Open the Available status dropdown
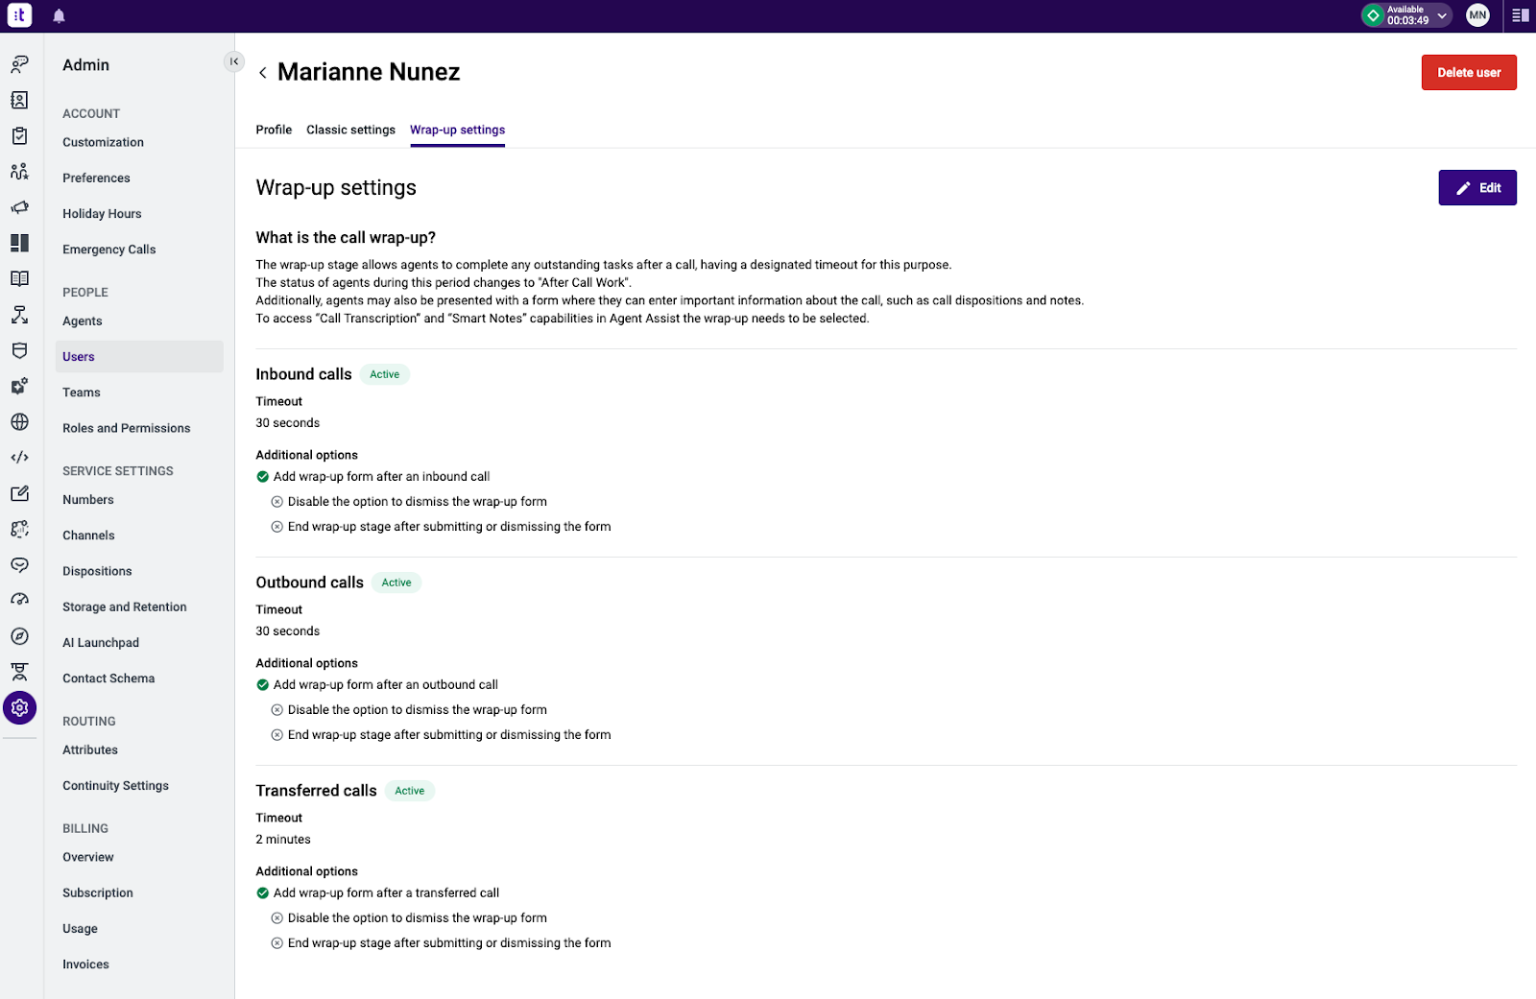This screenshot has width=1536, height=999. 1404,15
